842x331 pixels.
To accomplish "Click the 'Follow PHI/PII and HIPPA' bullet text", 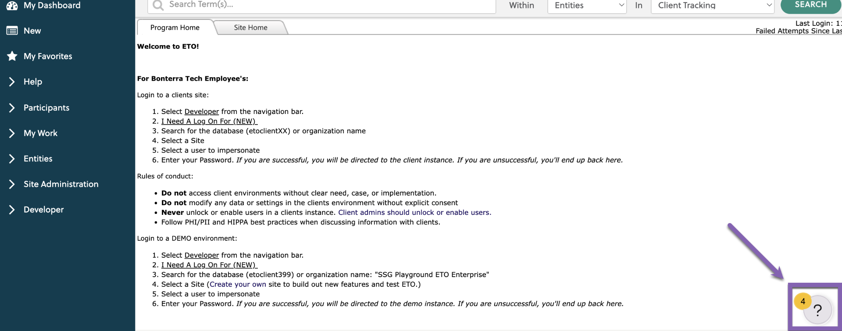I will (300, 222).
